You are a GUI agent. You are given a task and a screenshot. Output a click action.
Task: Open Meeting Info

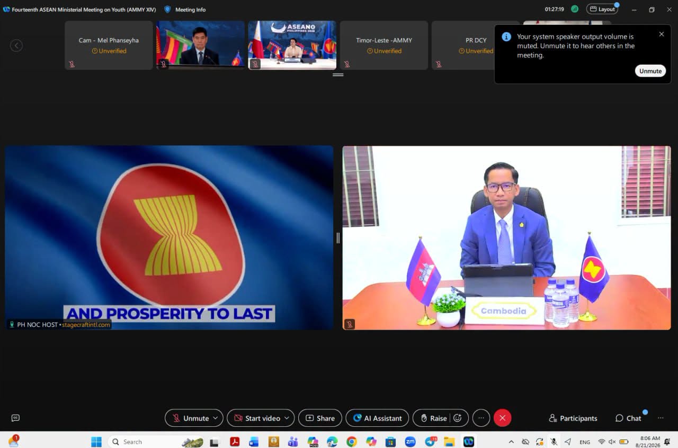(x=190, y=10)
